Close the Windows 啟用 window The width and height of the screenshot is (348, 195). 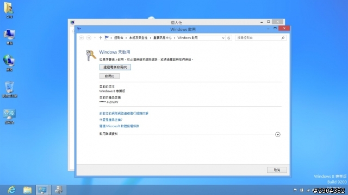284,28
